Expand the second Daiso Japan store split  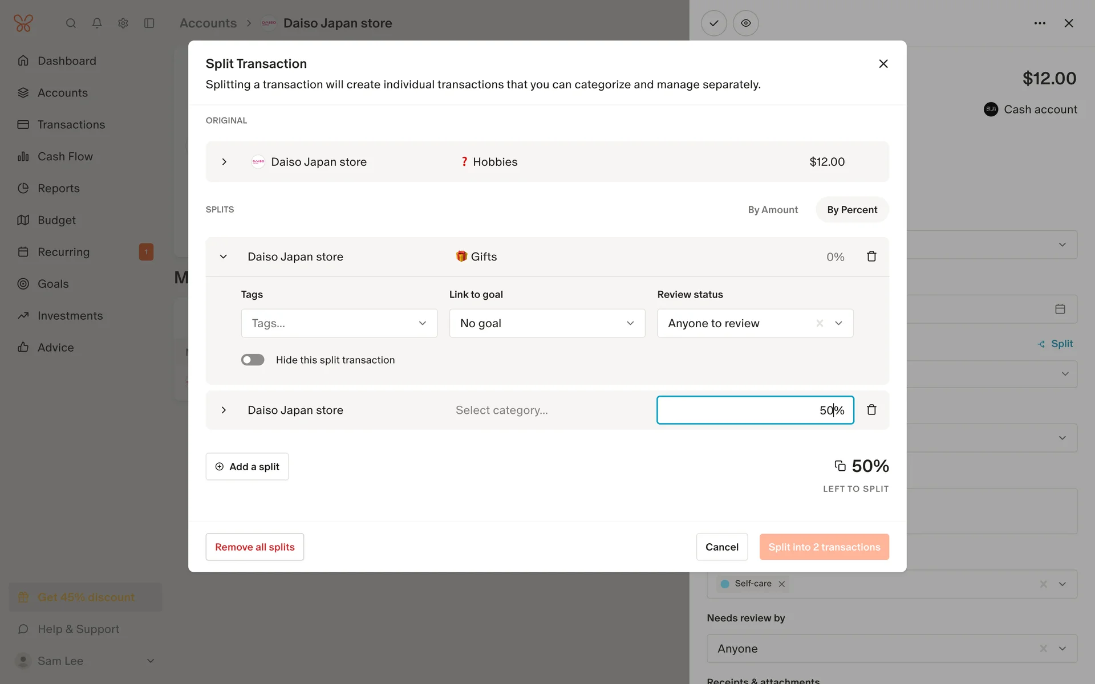click(224, 410)
